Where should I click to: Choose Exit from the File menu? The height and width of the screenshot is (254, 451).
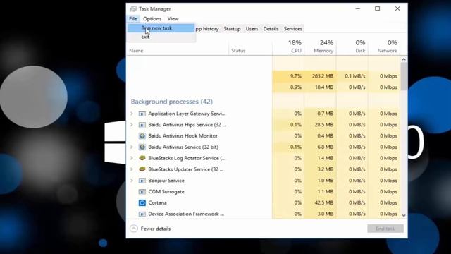tap(161, 37)
